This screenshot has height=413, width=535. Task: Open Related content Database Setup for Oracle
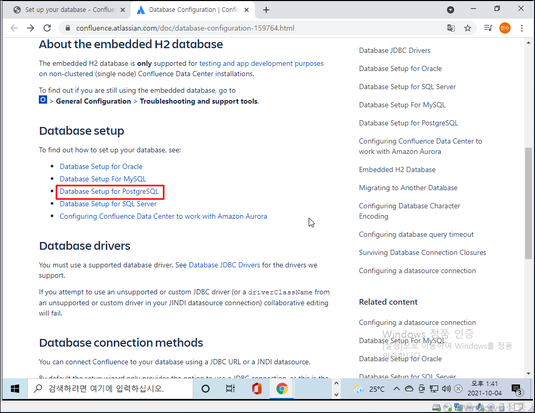400,359
